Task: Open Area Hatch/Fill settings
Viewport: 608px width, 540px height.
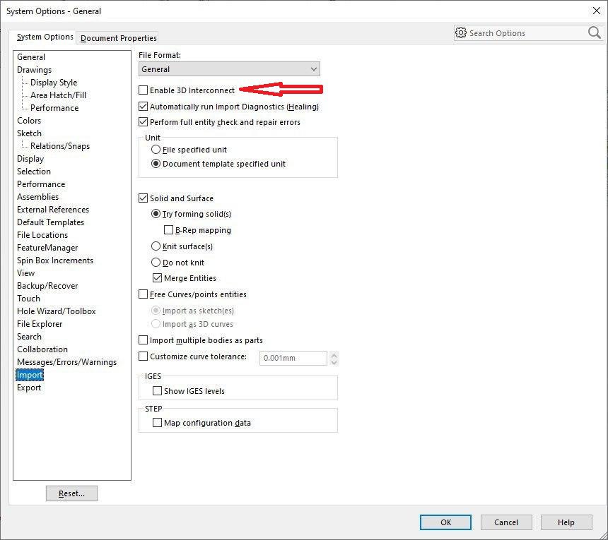Action: (x=58, y=95)
